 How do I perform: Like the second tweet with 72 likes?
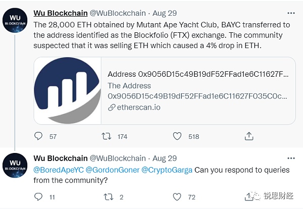click(177, 197)
